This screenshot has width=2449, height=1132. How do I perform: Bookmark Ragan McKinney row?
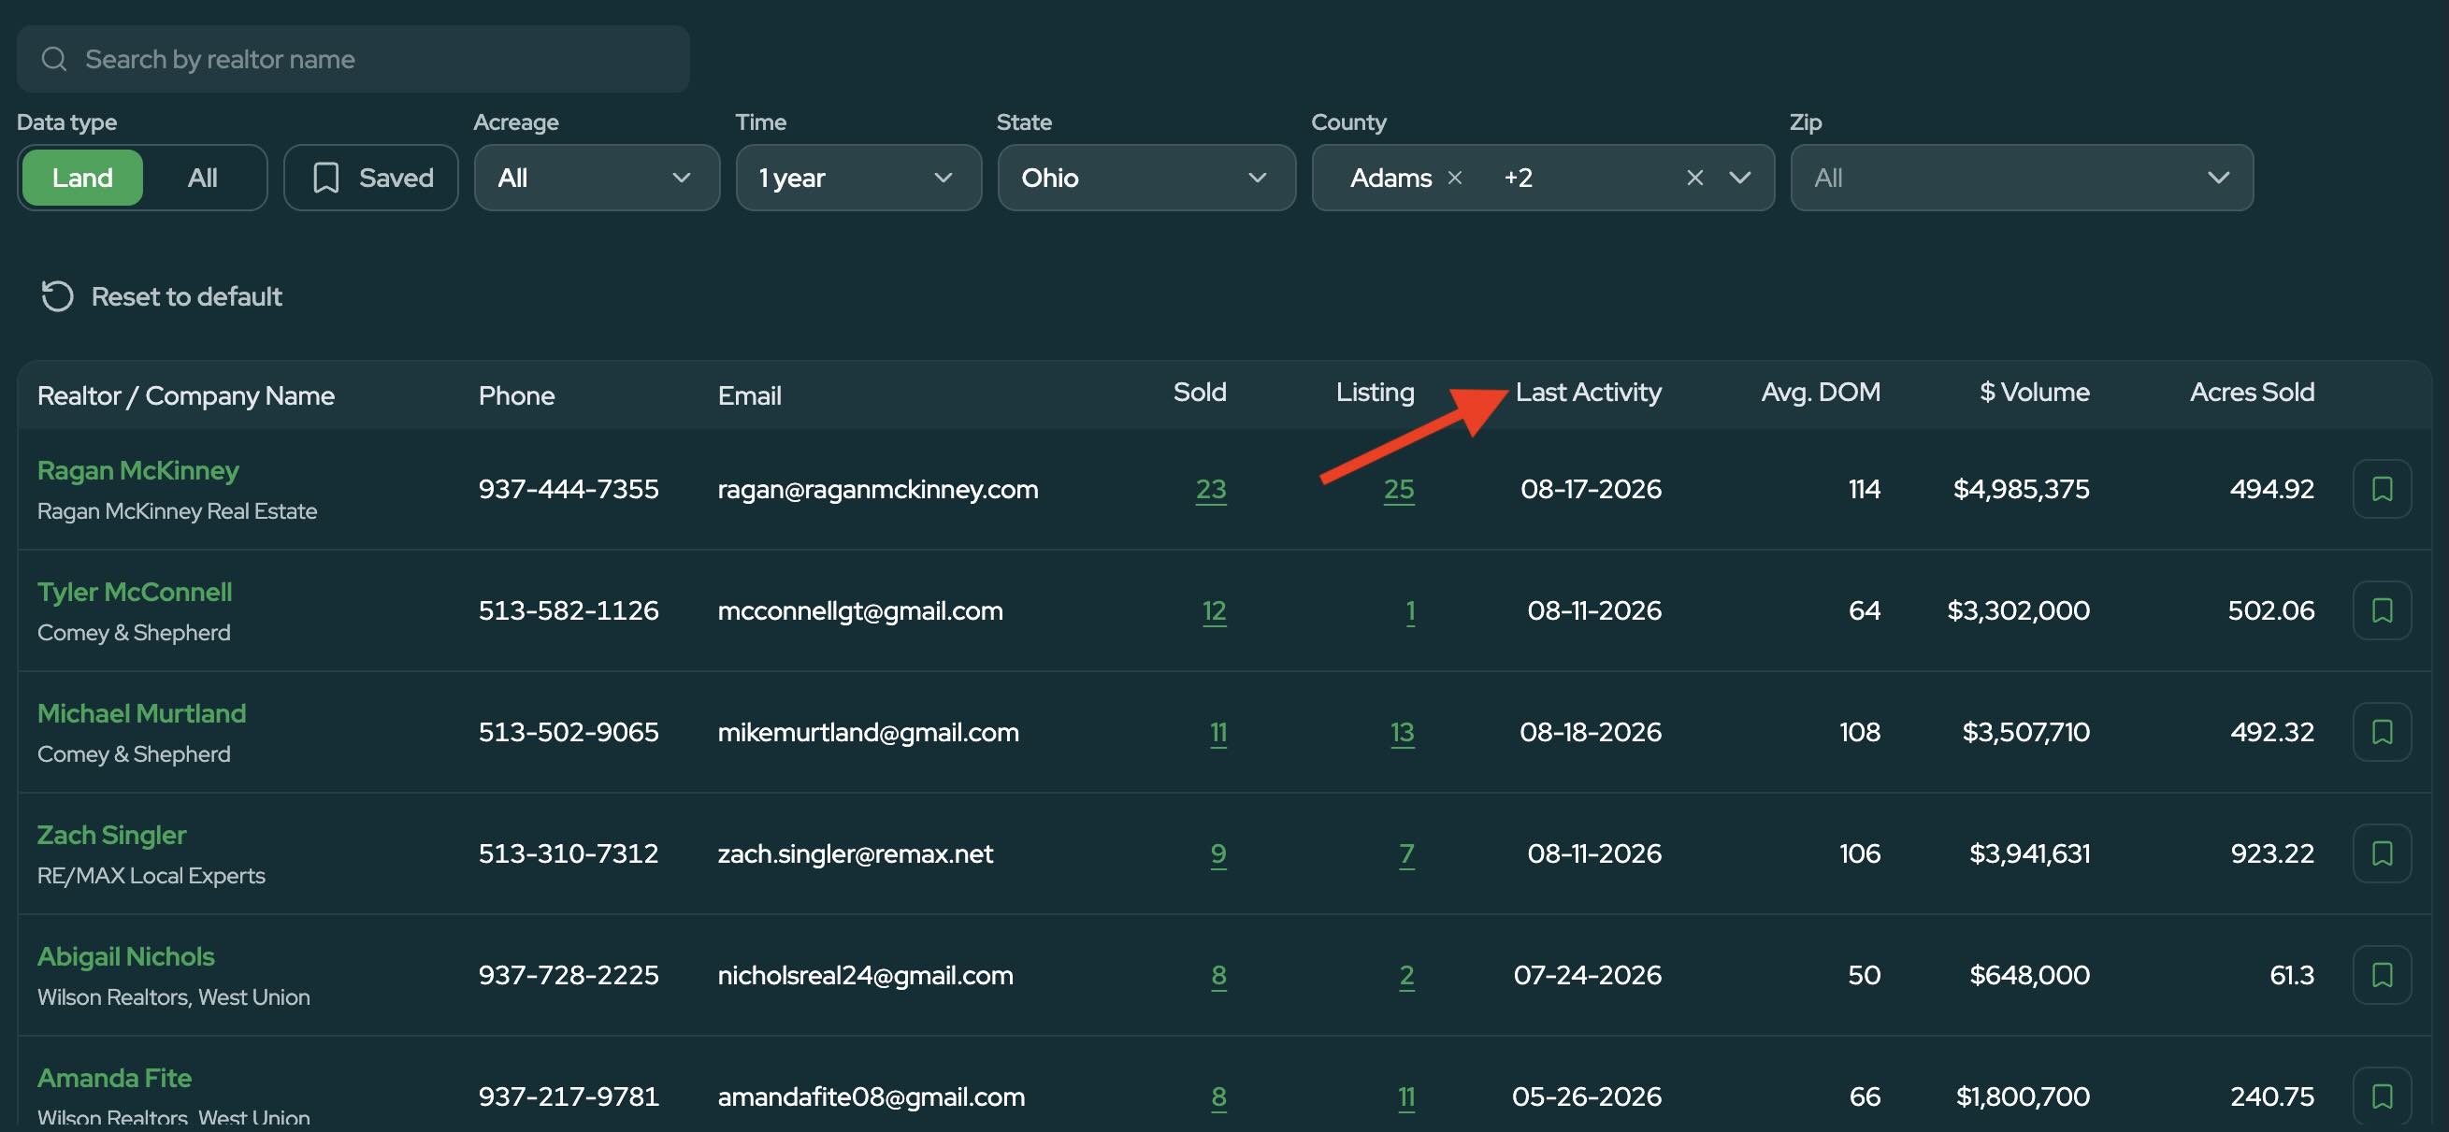pyautogui.click(x=2382, y=490)
